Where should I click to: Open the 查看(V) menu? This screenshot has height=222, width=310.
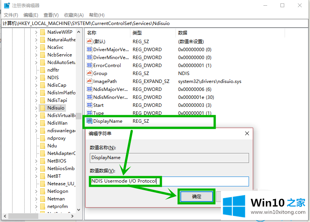click(x=51, y=15)
